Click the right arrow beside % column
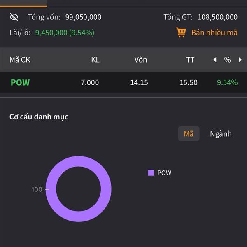247x247 pixels. point(240,60)
